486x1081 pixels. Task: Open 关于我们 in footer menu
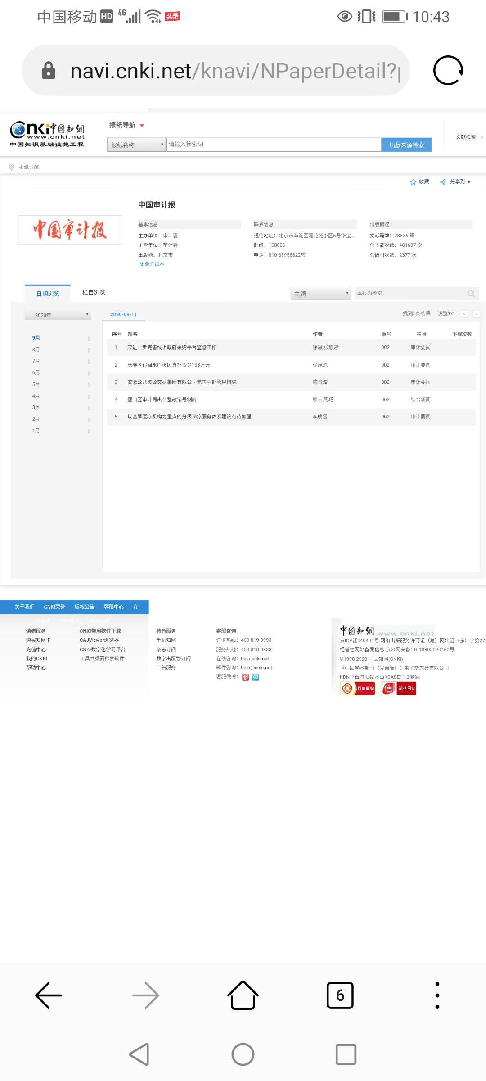pos(24,607)
